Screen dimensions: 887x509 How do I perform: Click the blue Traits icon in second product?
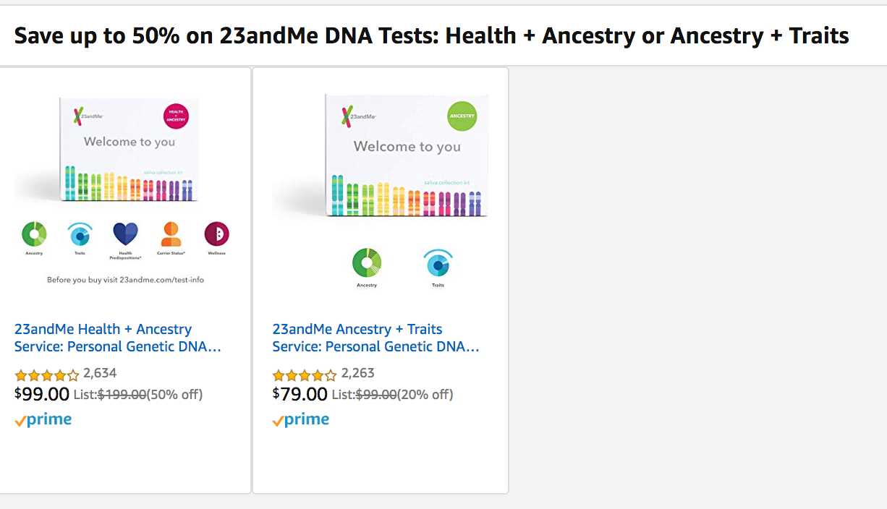(438, 263)
